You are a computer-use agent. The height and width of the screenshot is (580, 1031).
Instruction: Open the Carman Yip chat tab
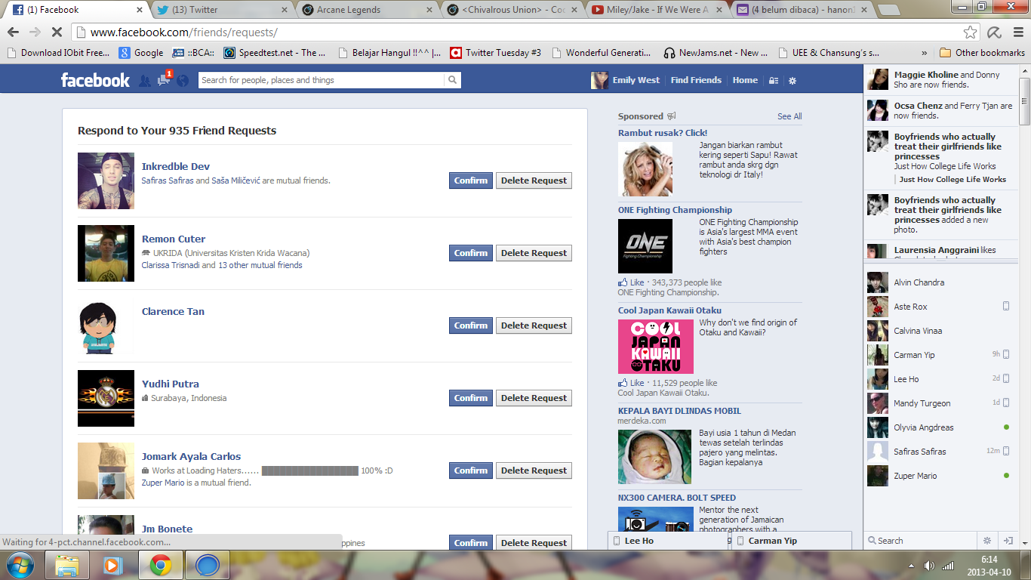click(x=791, y=541)
